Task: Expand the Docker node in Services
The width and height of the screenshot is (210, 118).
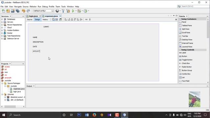Action: (2, 33)
